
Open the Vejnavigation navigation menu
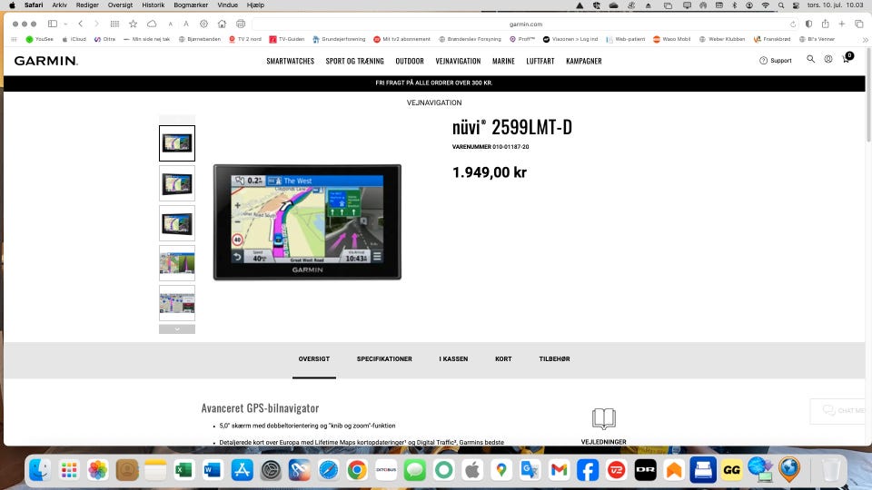click(458, 61)
